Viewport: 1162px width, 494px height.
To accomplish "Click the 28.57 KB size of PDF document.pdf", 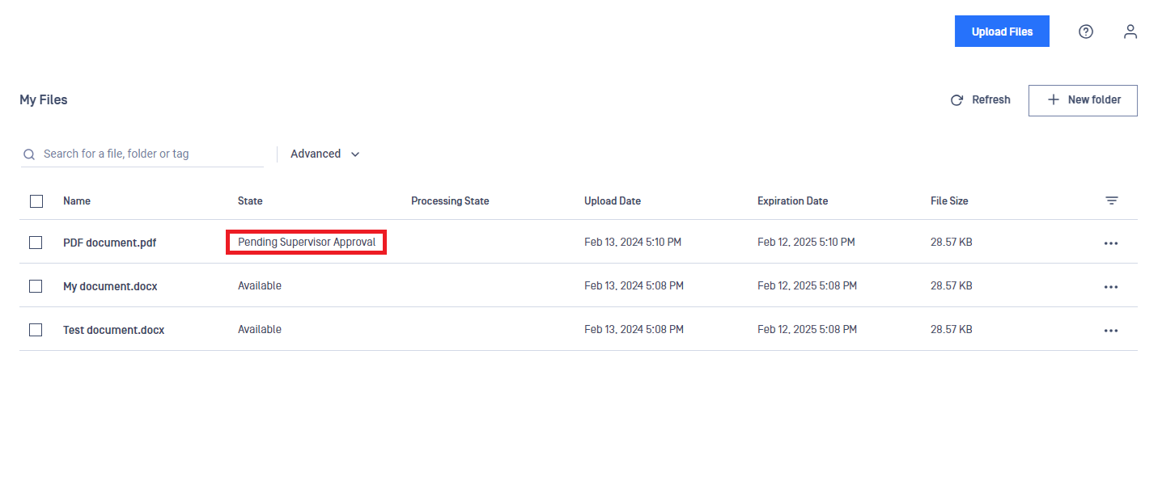I will (x=952, y=242).
